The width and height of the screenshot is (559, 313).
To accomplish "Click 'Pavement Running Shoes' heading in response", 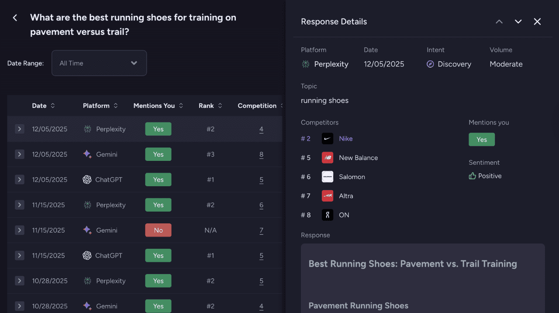I will point(359,306).
